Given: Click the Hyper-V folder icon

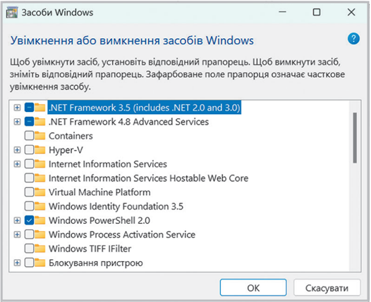Looking at the screenshot, I should [x=39, y=150].
